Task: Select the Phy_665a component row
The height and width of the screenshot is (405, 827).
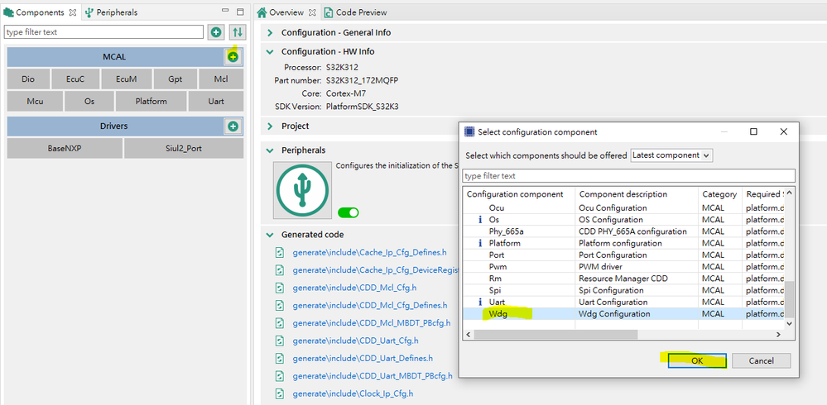Action: pos(624,231)
